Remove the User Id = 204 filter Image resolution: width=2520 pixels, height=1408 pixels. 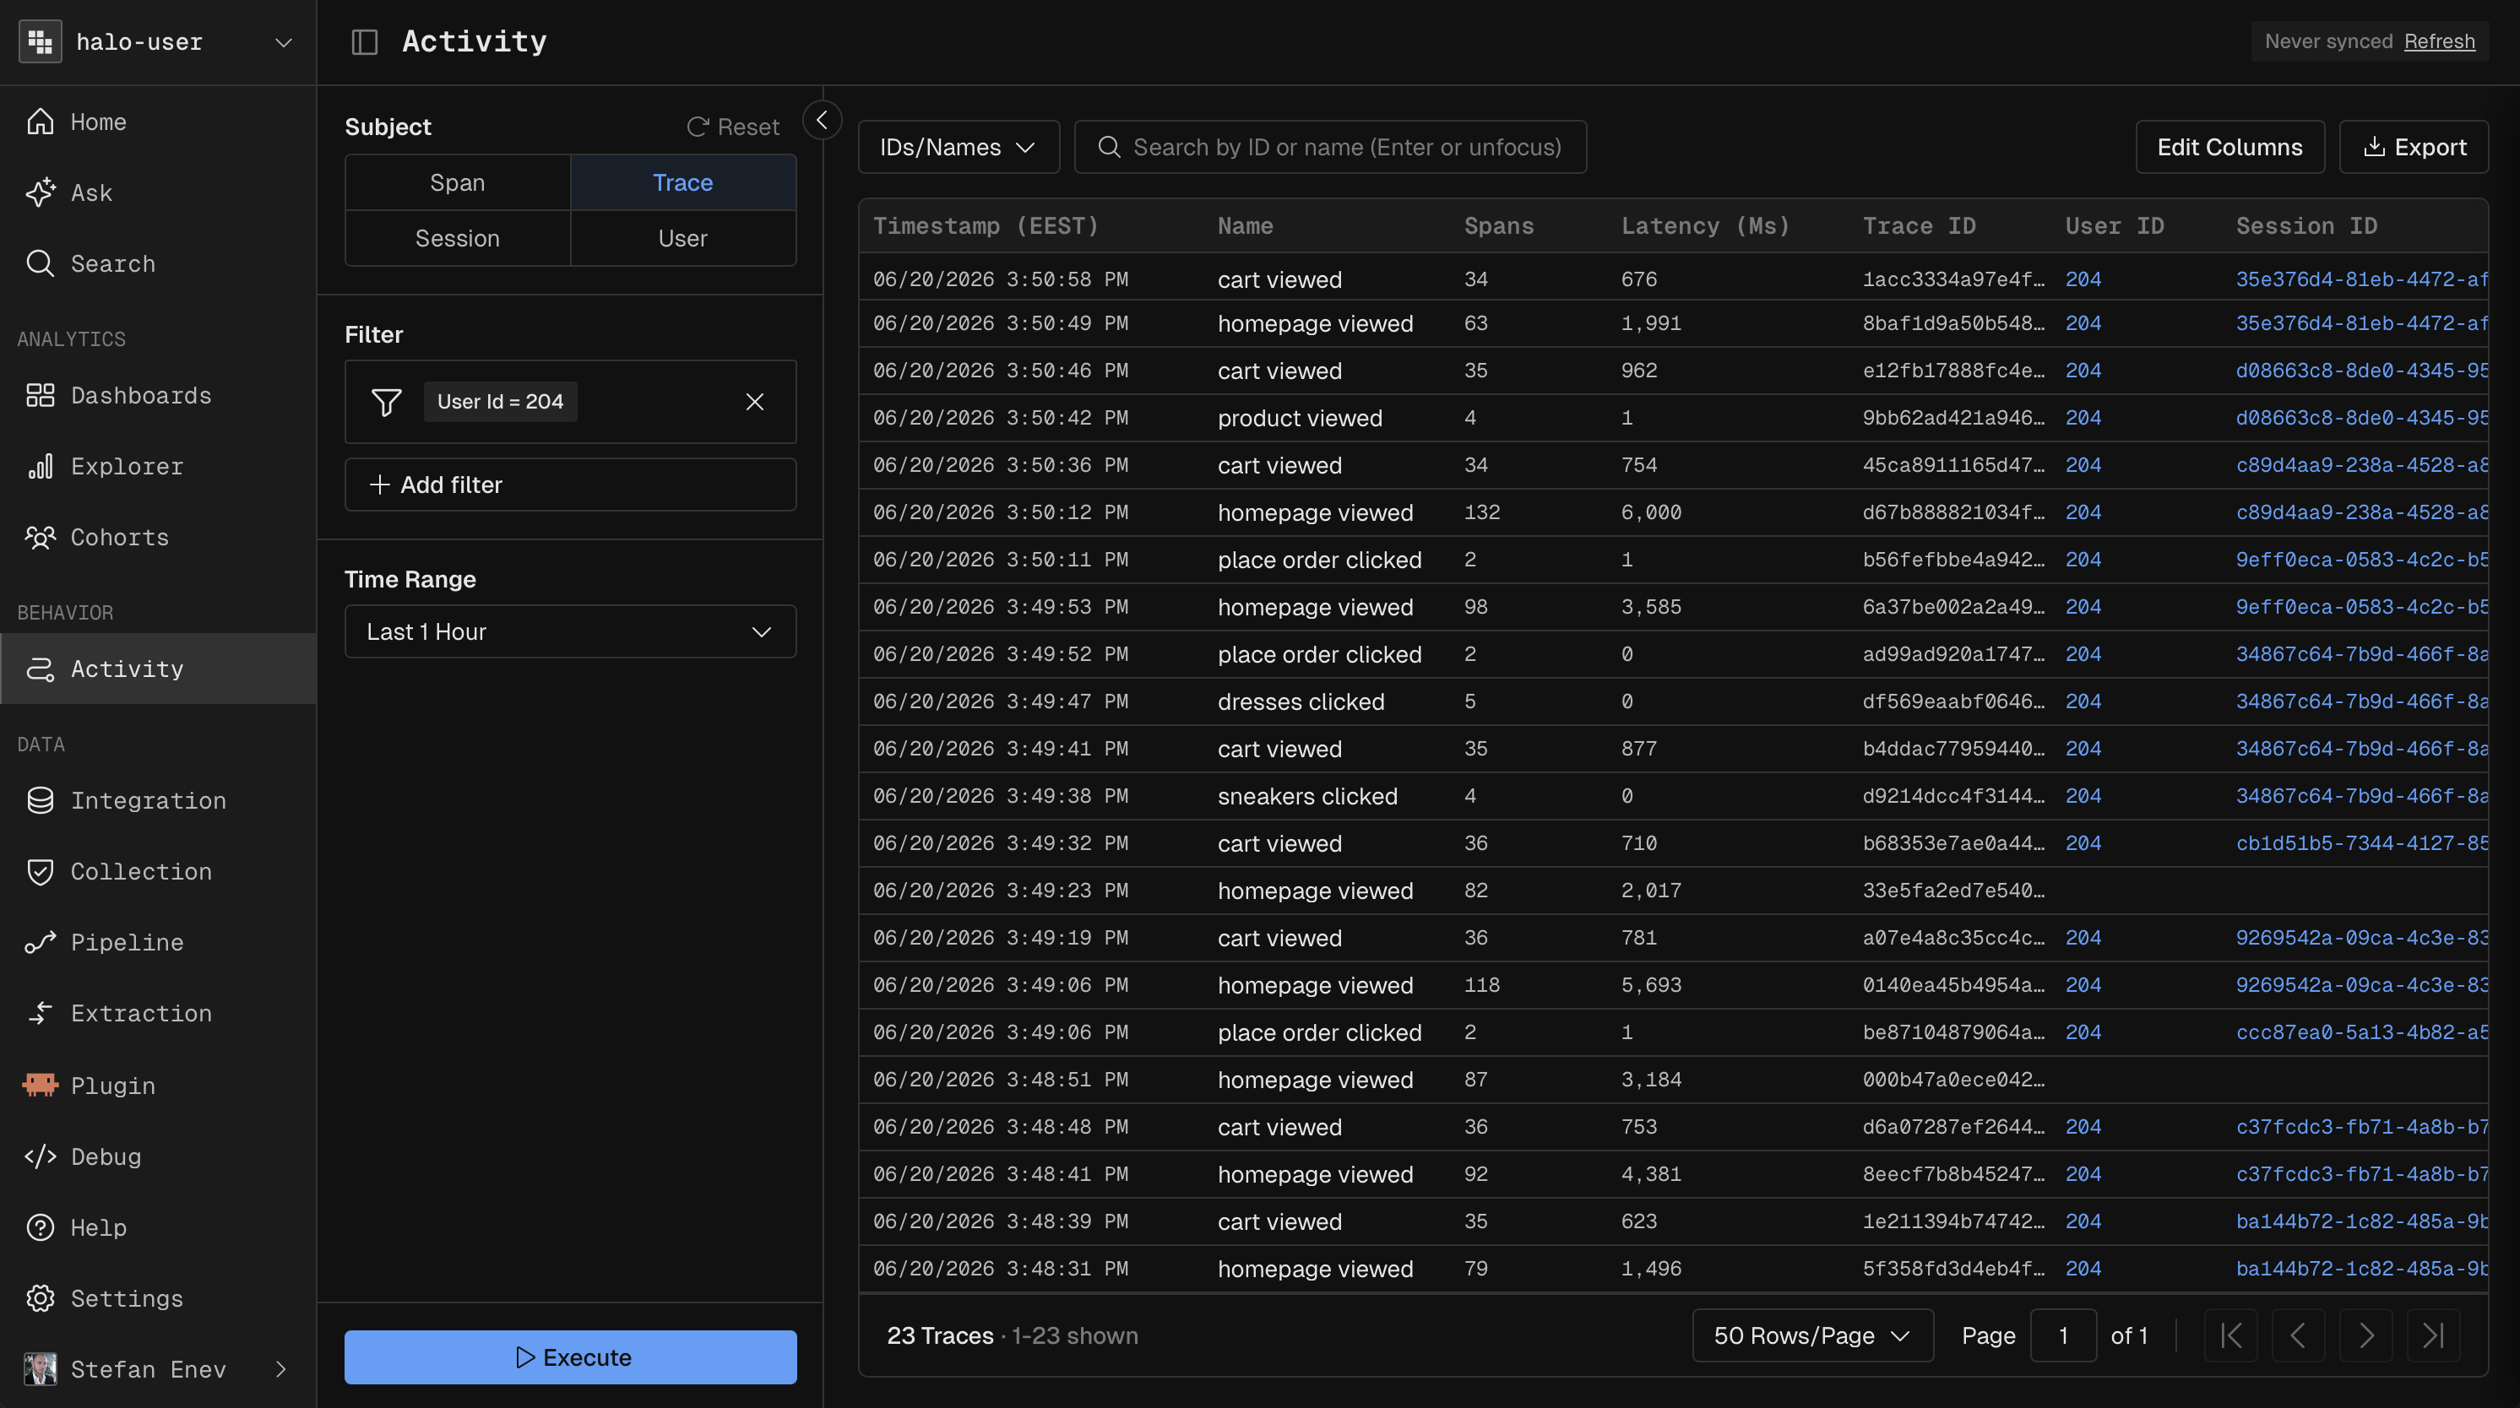click(x=754, y=402)
